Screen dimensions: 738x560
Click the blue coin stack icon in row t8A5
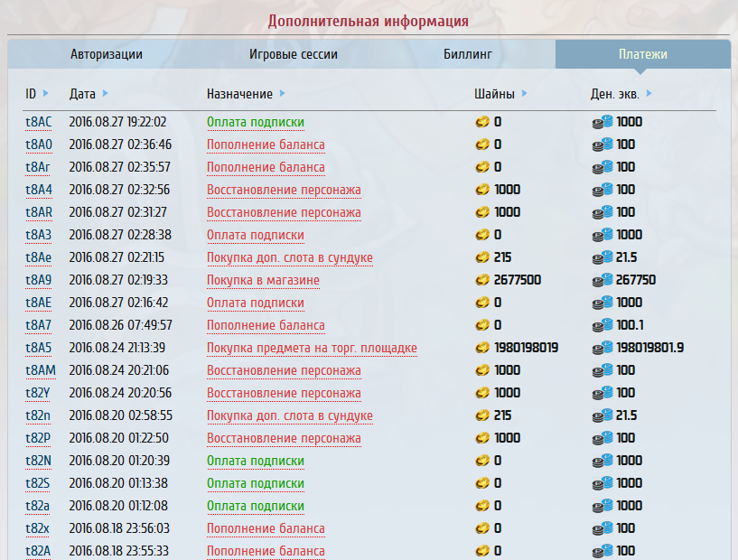[603, 348]
